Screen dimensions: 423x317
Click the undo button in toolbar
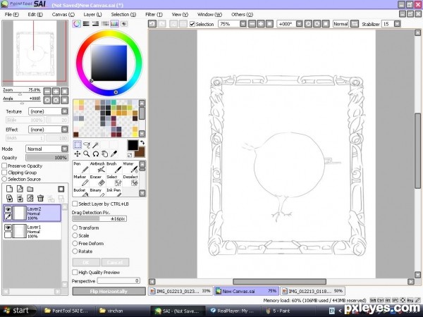pyautogui.click(x=152, y=24)
